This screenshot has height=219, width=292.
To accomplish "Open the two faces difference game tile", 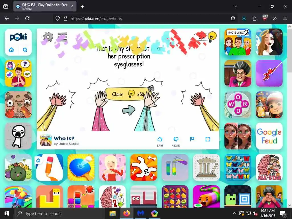I will (x=238, y=136).
